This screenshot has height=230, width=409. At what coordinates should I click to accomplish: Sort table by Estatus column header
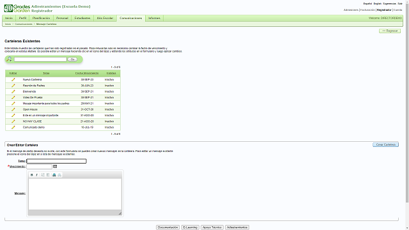pos(111,73)
